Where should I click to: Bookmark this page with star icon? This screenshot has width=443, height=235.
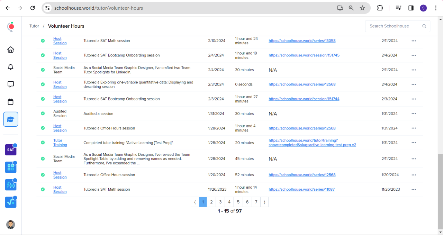pos(362,8)
